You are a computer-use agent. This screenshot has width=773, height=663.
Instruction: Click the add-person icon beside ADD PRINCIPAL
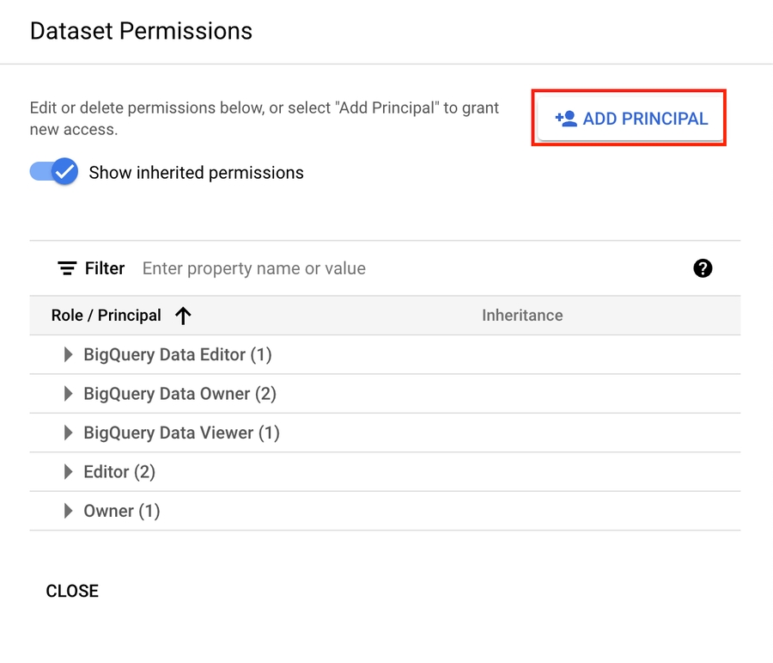click(x=566, y=119)
